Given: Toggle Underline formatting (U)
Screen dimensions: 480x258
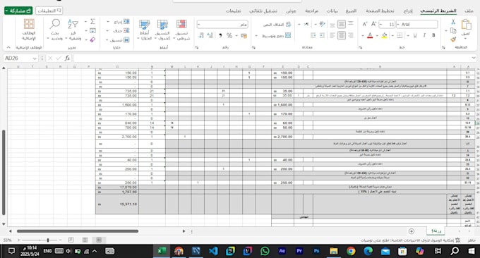Looking at the screenshot, I should [415, 35].
